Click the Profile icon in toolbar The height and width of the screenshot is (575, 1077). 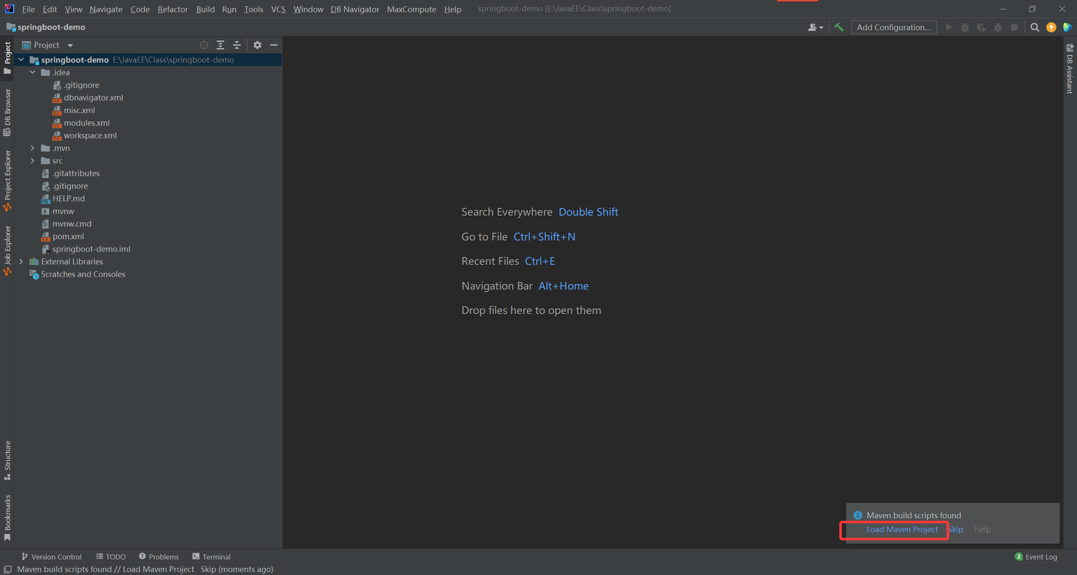pyautogui.click(x=998, y=27)
